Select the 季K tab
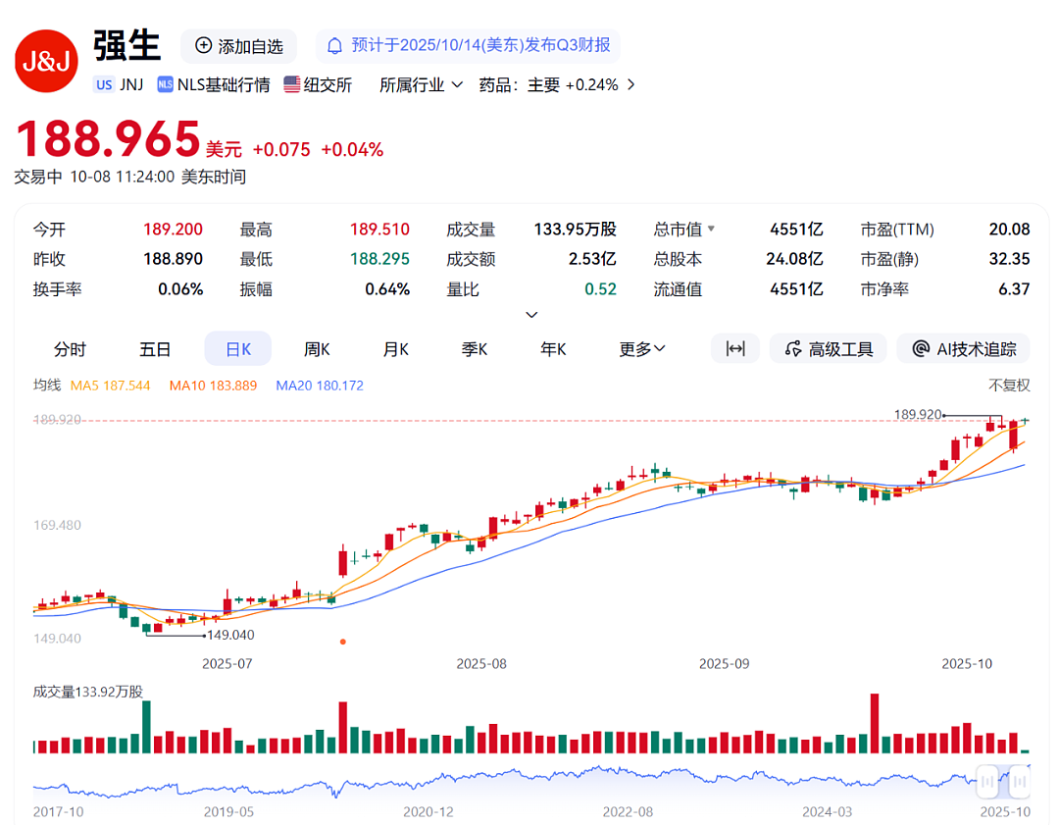This screenshot has height=825, width=1059. [475, 348]
